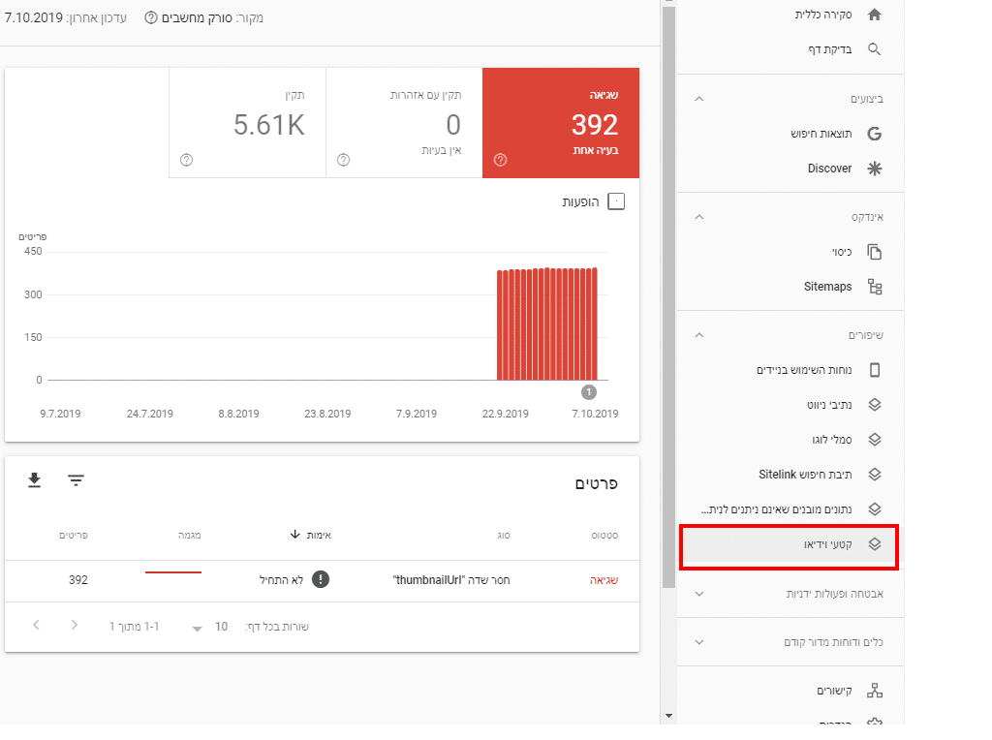This screenshot has height=740, width=992.
Task: Click the mobile usability phone icon
Action: click(875, 370)
